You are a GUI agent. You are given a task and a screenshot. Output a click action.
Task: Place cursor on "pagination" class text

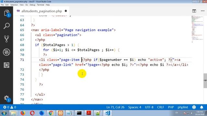(67, 35)
